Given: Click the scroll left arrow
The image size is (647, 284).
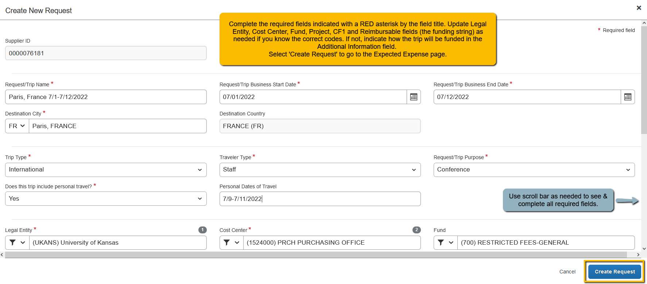Looking at the screenshot, I should 2,255.
